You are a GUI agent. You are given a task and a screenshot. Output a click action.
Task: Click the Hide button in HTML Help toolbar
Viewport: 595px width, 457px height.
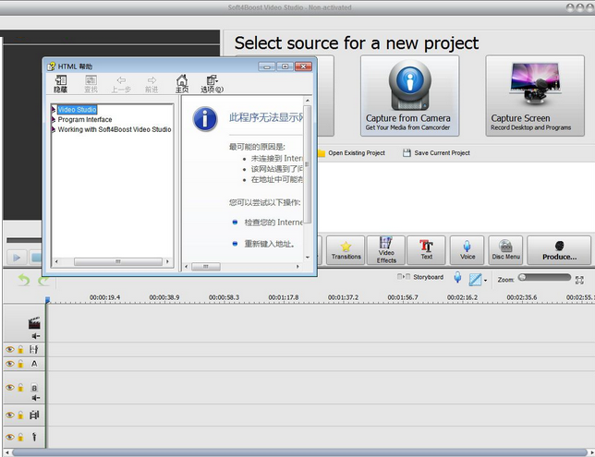click(60, 84)
